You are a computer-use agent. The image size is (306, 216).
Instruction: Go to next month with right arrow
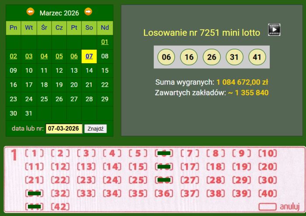click(x=88, y=12)
